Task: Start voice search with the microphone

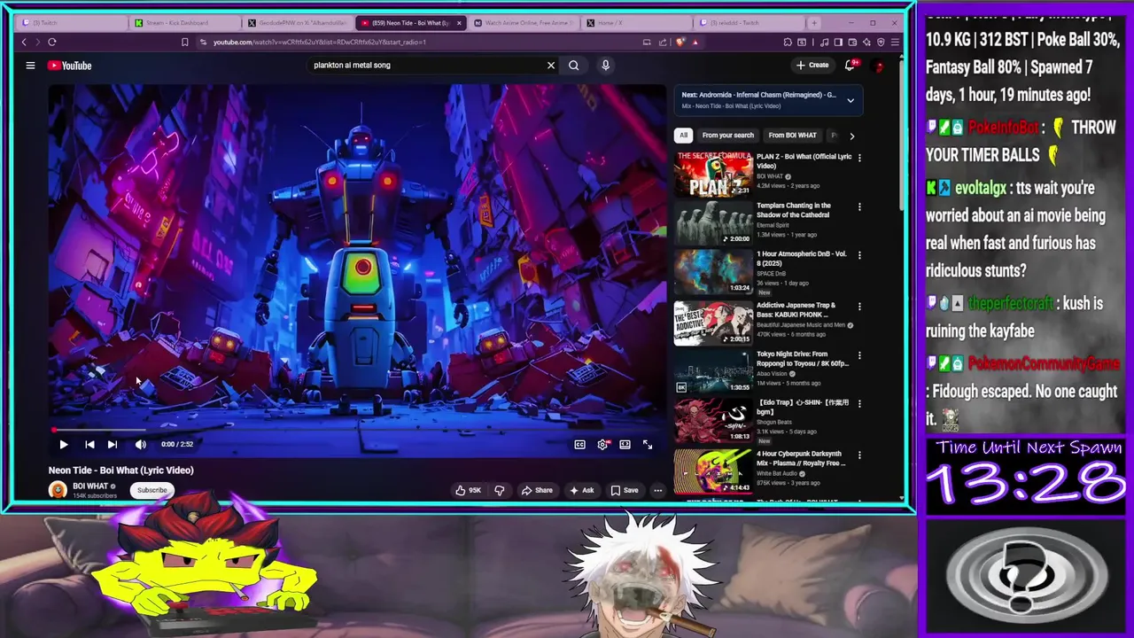Action: tap(605, 65)
